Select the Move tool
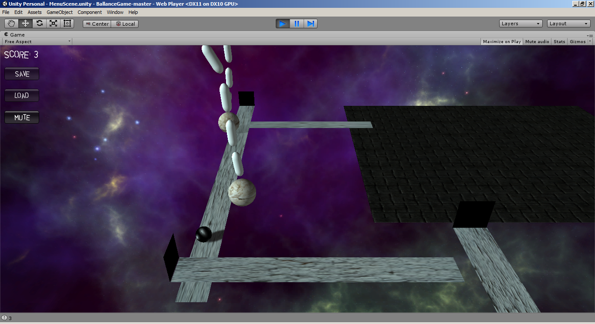This screenshot has height=324, width=595. 25,24
